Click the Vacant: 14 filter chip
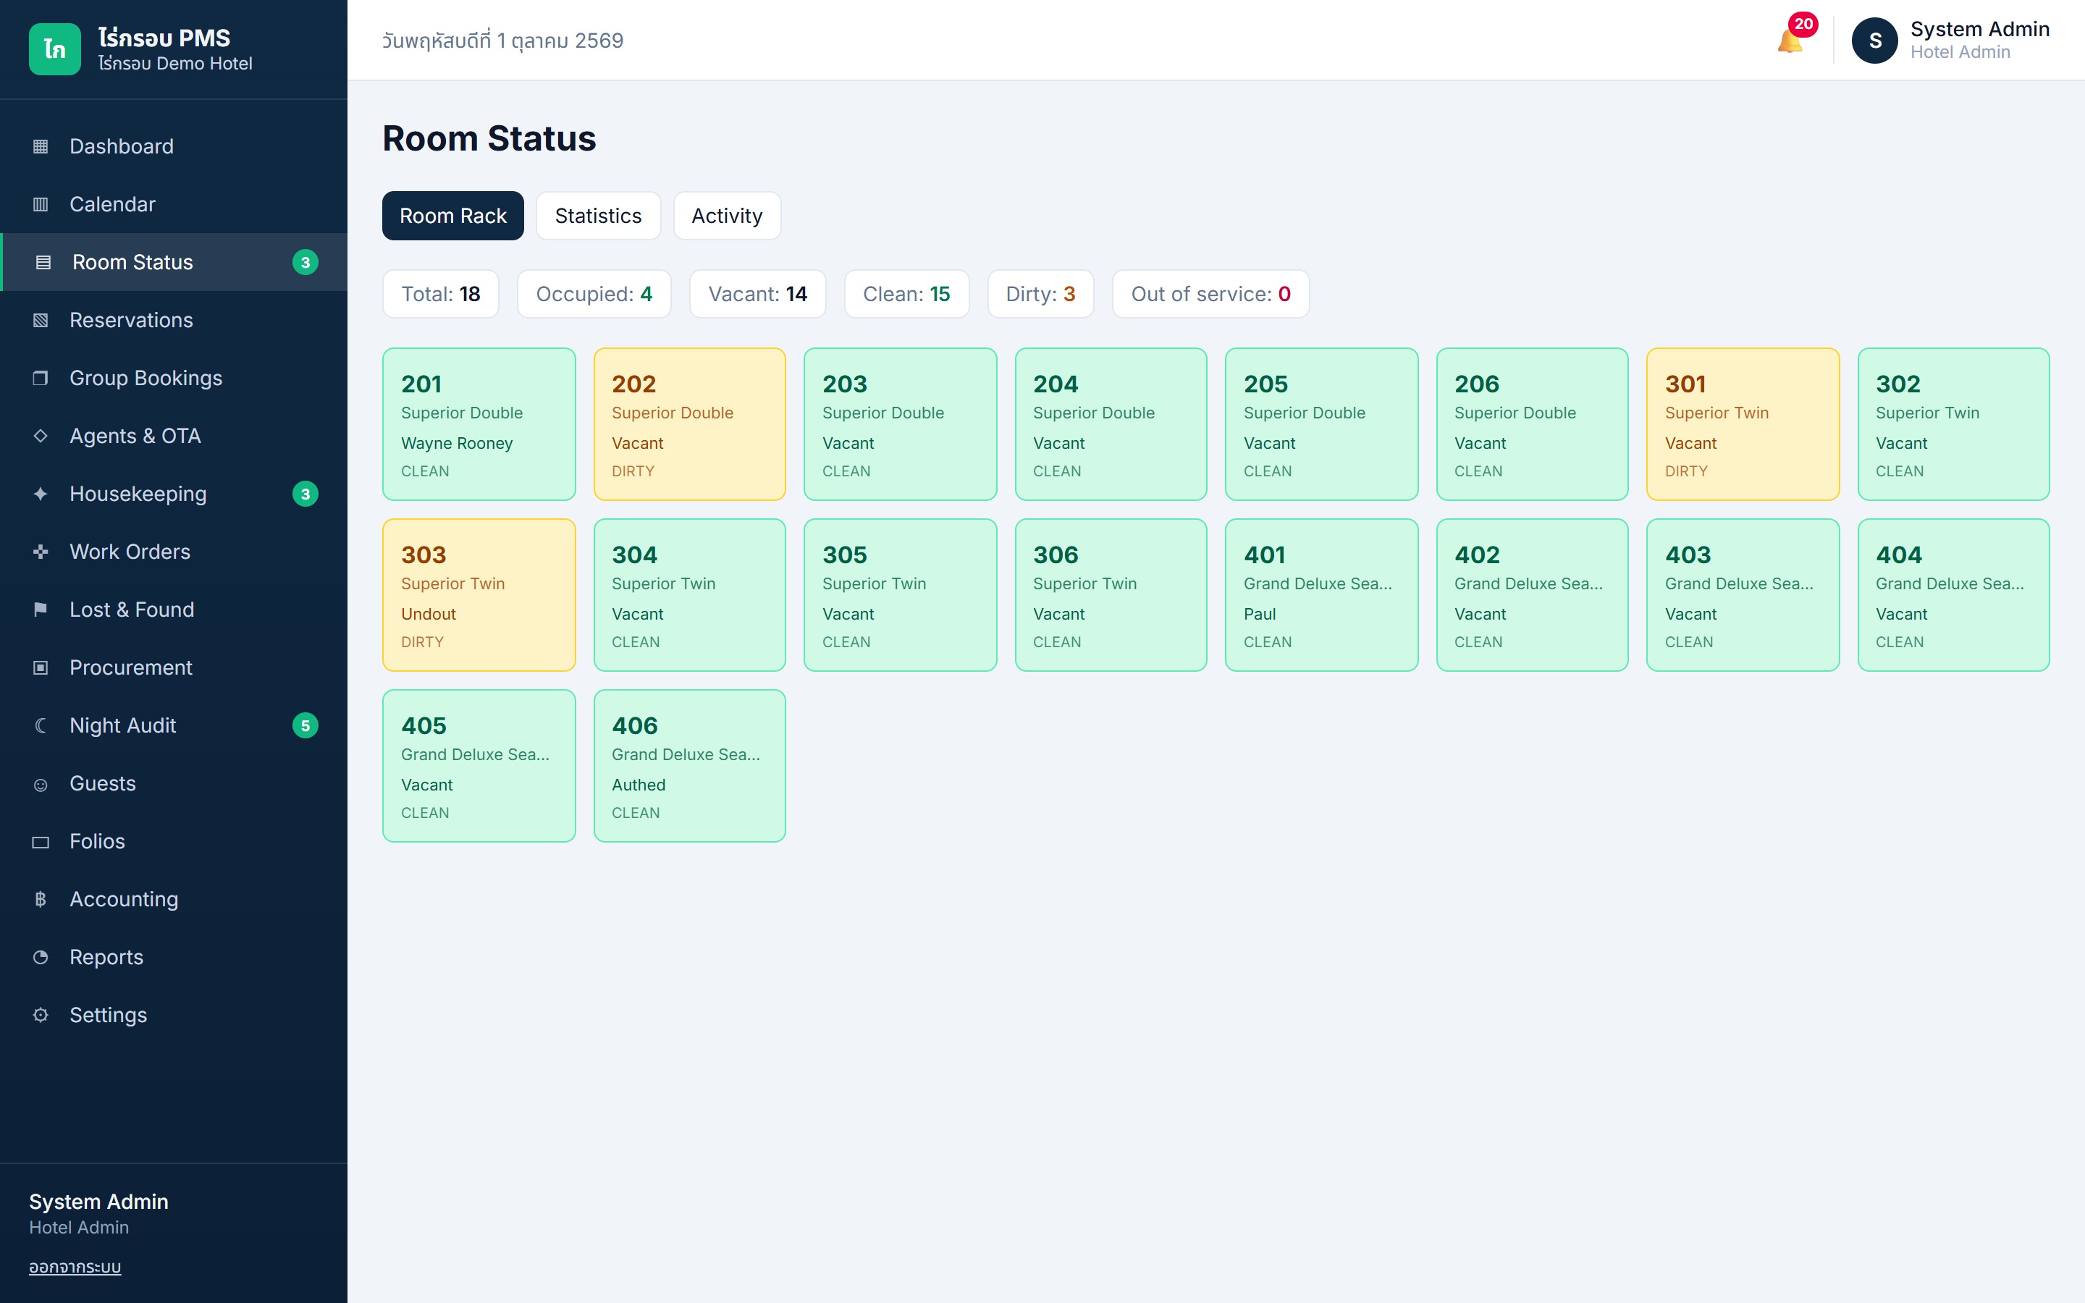 [758, 294]
